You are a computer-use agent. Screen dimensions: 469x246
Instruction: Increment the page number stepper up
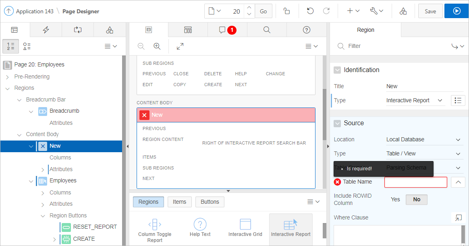[x=249, y=8]
